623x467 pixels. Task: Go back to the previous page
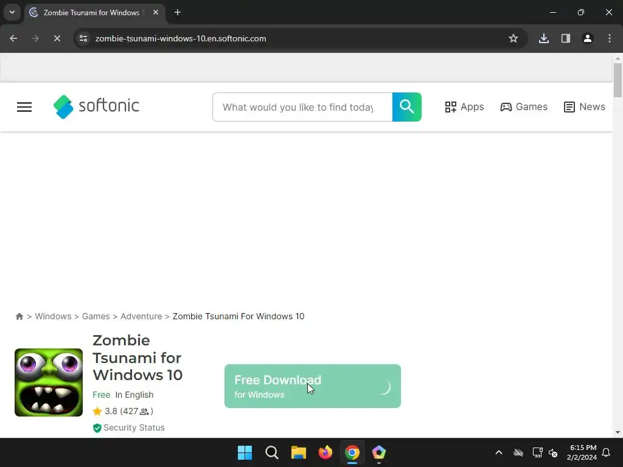pyautogui.click(x=13, y=38)
